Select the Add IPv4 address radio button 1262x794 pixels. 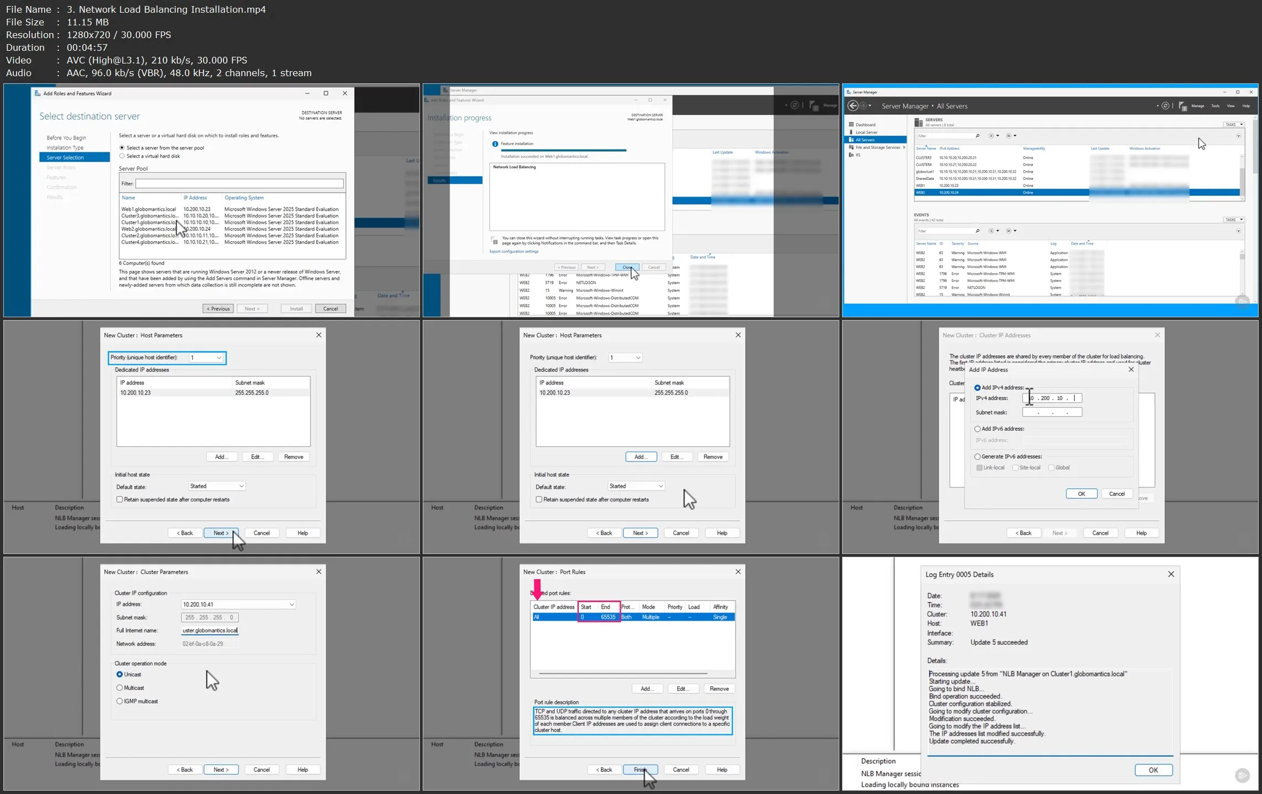coord(977,388)
